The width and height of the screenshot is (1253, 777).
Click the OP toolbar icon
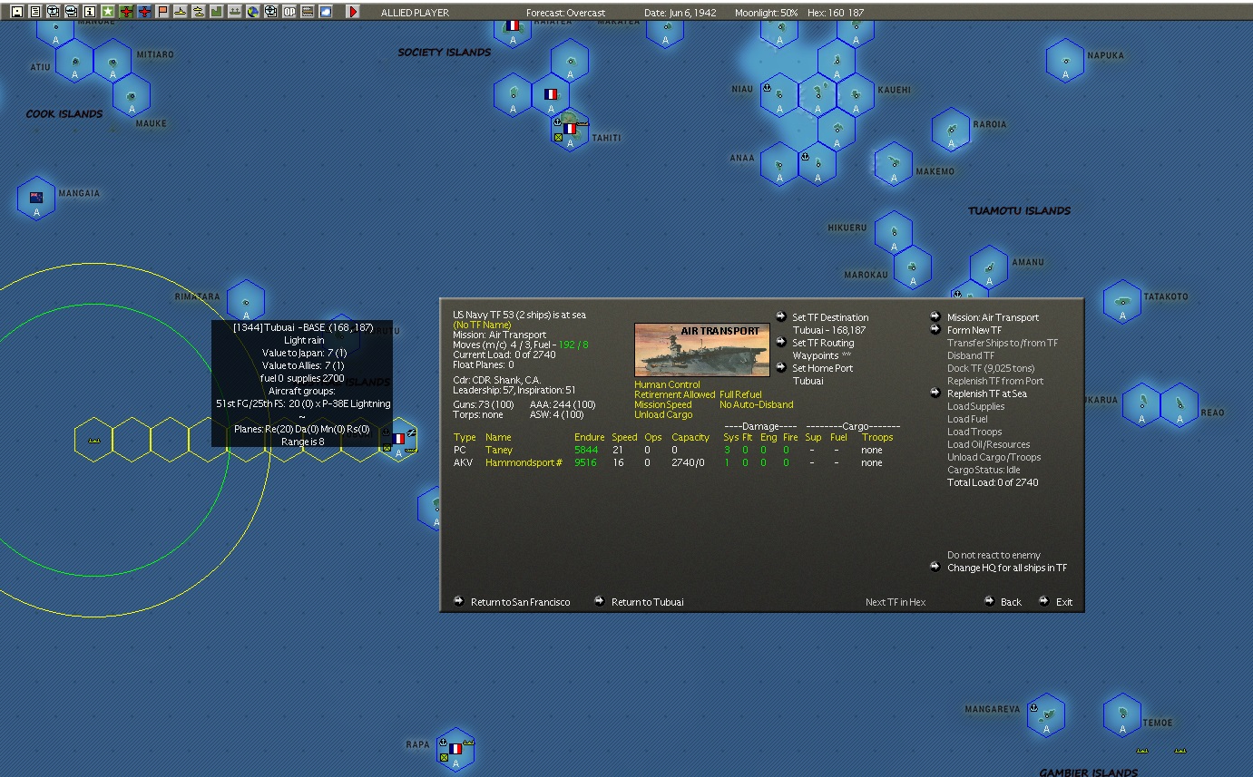[x=289, y=12]
